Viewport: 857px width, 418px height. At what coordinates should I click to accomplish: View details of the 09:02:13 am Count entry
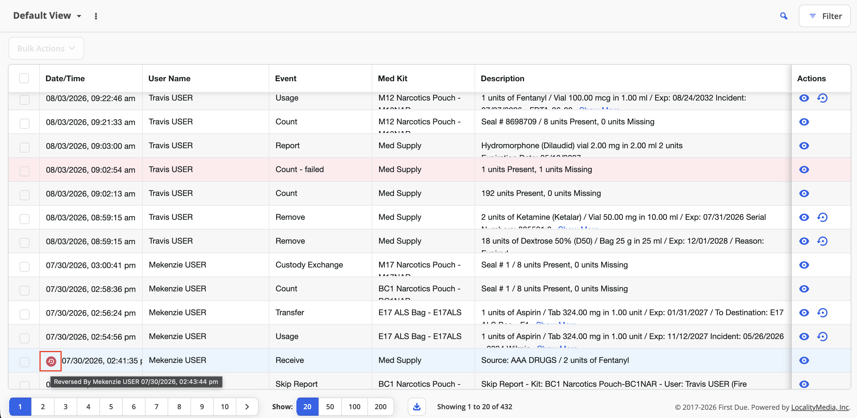[x=804, y=193]
